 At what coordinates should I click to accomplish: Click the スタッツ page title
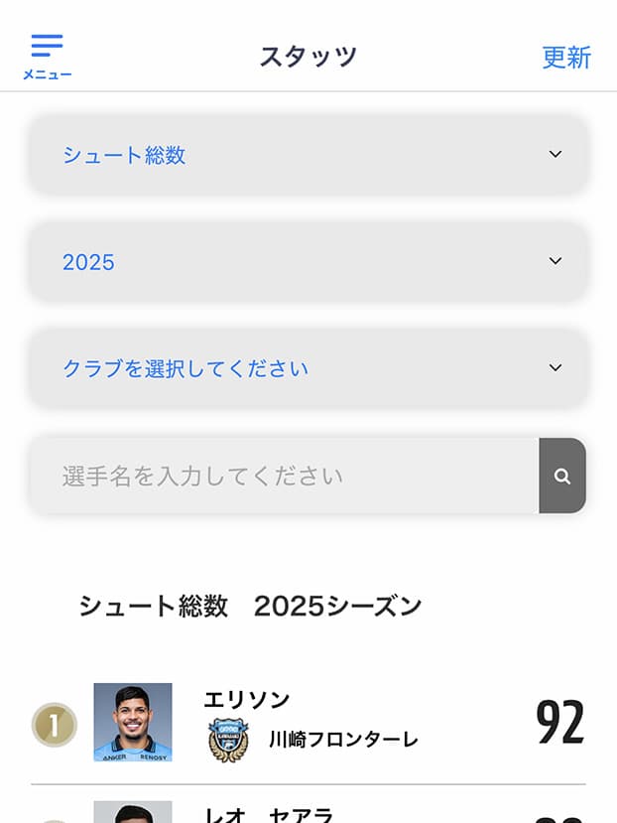click(308, 57)
